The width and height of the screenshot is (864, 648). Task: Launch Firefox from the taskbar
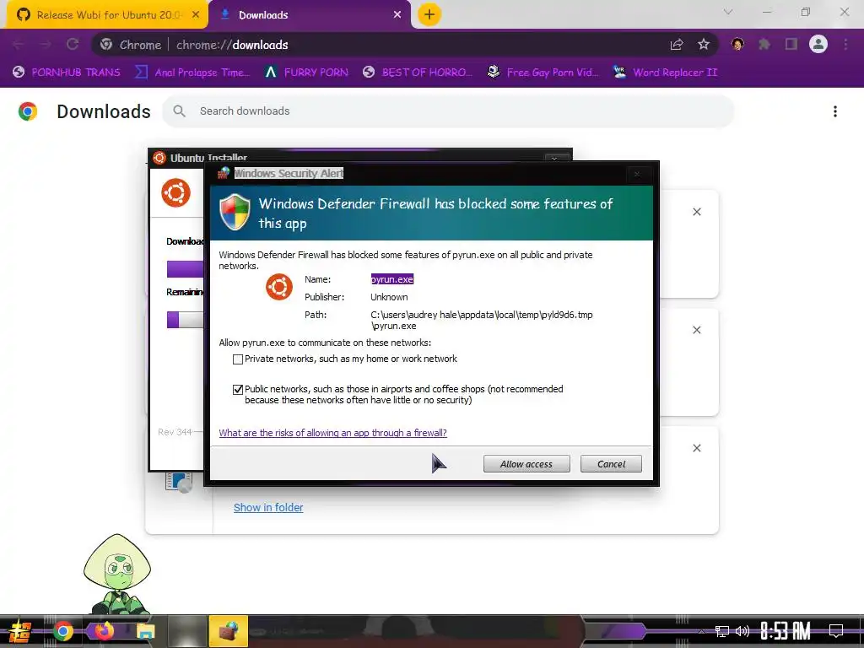[104, 631]
